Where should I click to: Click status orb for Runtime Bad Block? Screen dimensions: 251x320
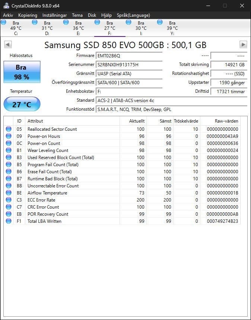(x=9, y=178)
